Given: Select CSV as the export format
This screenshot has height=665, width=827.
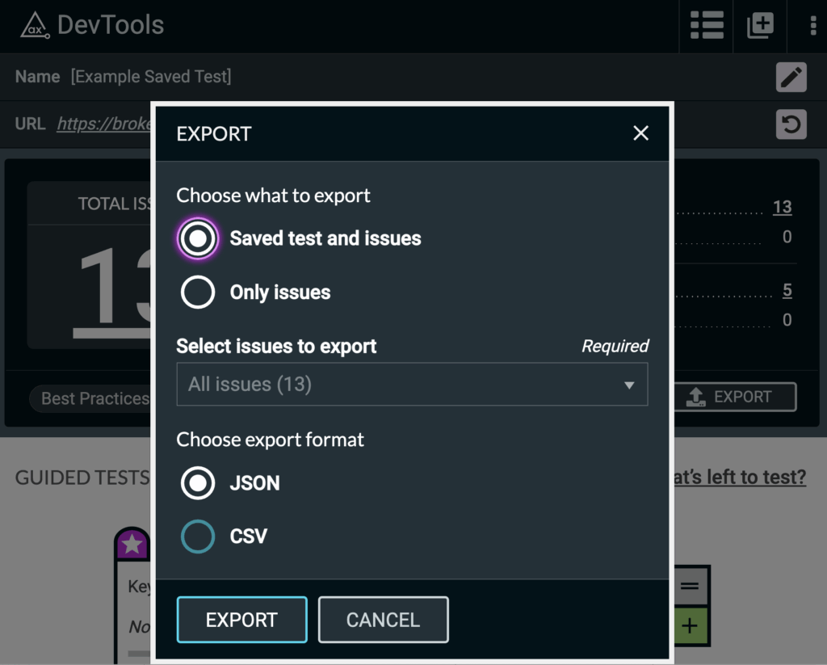Looking at the screenshot, I should [x=197, y=536].
